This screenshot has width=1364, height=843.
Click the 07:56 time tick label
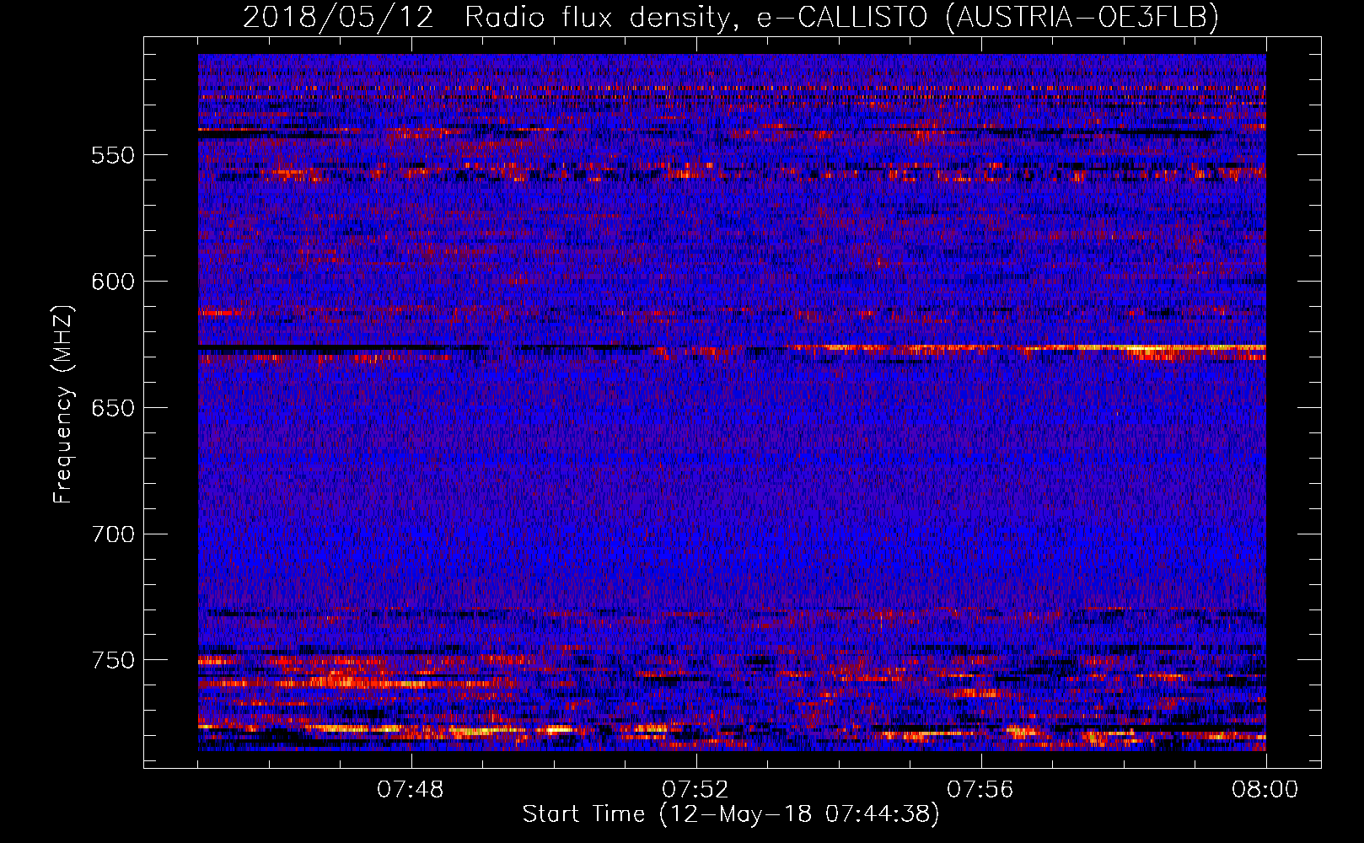tap(980, 790)
